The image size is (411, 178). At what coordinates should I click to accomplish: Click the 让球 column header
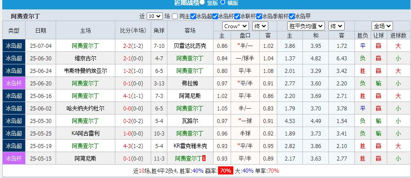[x=378, y=35]
